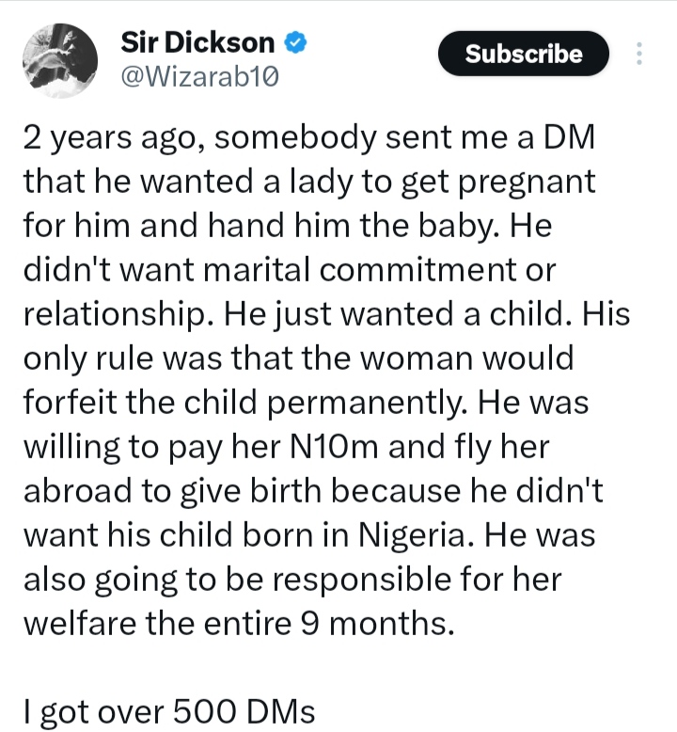This screenshot has width=677, height=732.
Task: Open the three-dot more options menu
Action: pyautogui.click(x=640, y=55)
